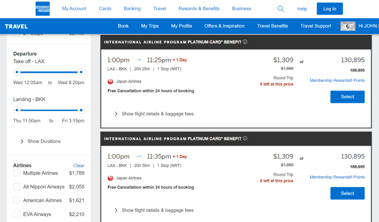Click info icon on second Platinum Card Benefit banner
Viewport: 379px width, 222px height.
[245, 138]
